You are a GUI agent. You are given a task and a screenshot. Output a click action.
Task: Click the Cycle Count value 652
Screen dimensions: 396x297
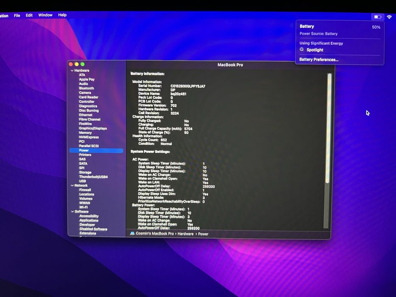164,140
